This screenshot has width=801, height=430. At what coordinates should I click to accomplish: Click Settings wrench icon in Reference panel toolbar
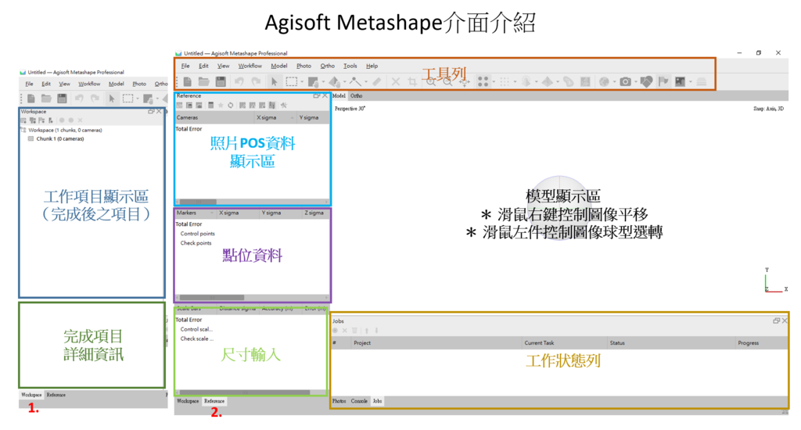(x=283, y=106)
